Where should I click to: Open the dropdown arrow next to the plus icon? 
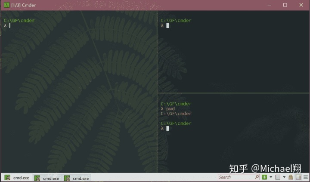coord(271,177)
